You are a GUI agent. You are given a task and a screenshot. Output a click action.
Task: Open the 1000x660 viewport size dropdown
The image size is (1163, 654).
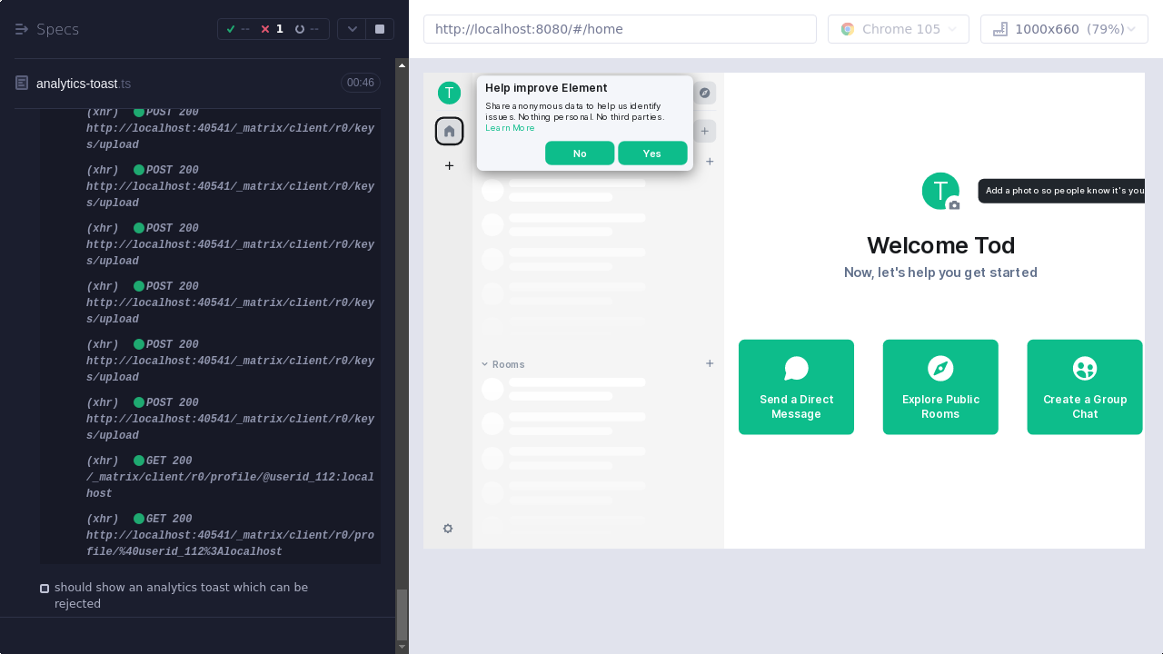tap(1064, 29)
